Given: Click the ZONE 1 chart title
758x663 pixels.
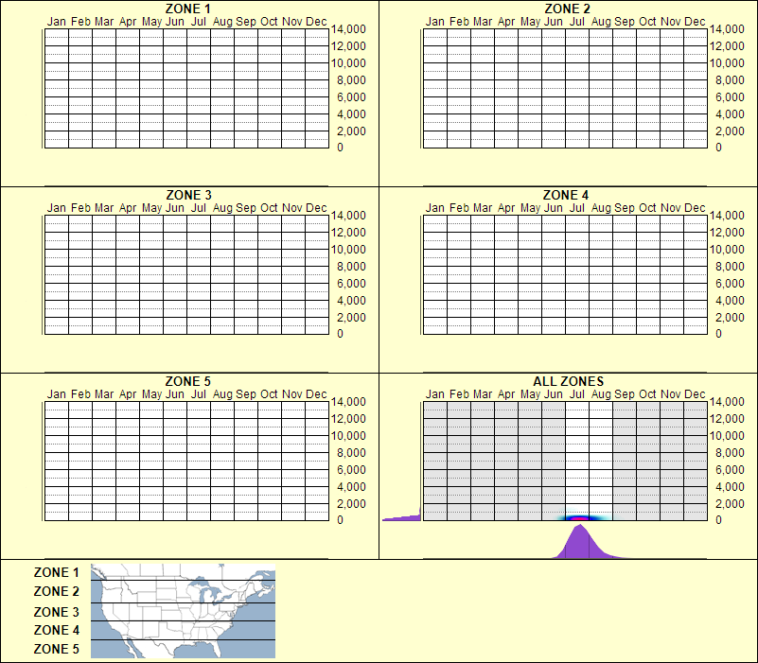Looking at the screenshot, I should [x=187, y=9].
